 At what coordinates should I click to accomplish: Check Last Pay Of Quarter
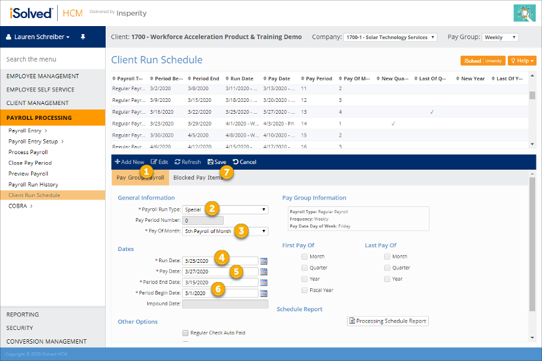[x=387, y=268]
